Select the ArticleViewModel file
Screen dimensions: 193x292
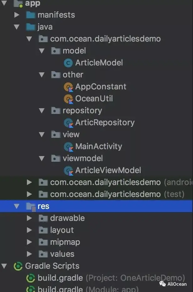click(108, 171)
